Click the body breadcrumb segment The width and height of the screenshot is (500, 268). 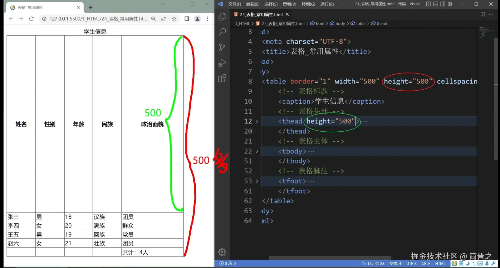[337, 24]
